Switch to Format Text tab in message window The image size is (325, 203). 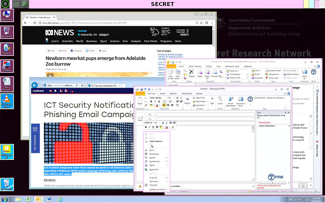click(187, 94)
